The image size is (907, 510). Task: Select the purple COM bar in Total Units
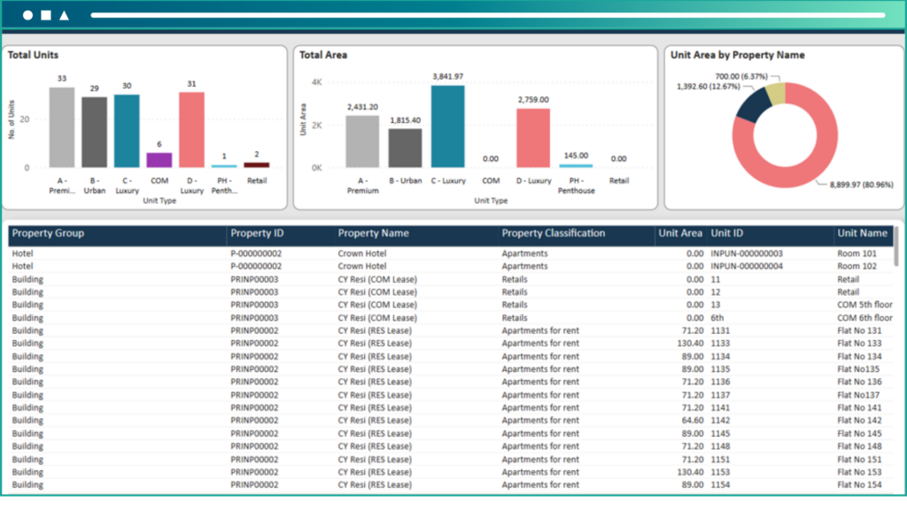point(159,159)
